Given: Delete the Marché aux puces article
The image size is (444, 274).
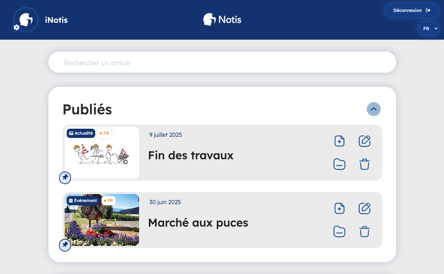Looking at the screenshot, I should point(365,232).
